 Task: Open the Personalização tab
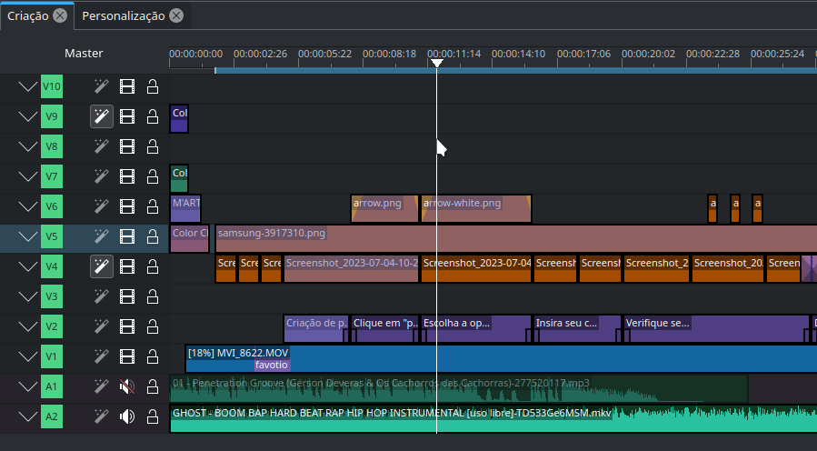pyautogui.click(x=124, y=15)
